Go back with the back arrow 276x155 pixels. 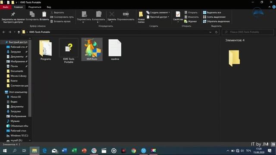click(4, 32)
